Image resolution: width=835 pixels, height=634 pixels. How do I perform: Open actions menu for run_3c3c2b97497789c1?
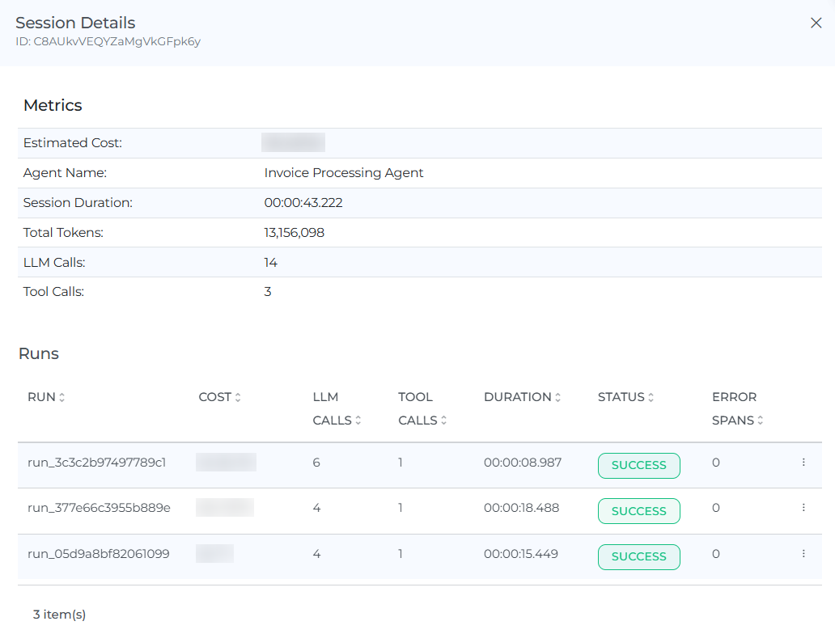[803, 462]
